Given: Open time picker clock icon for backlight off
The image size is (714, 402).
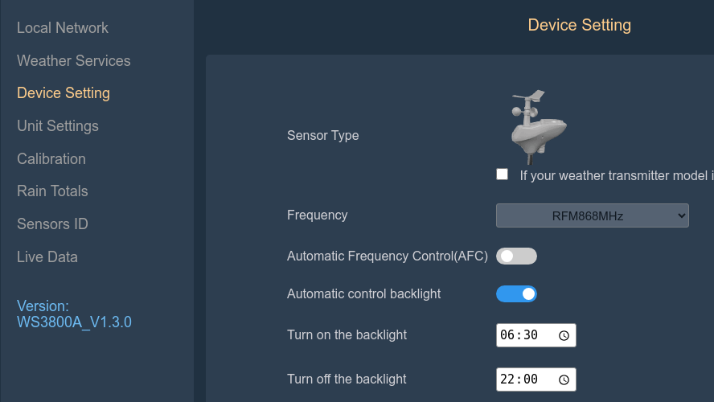Looking at the screenshot, I should pyautogui.click(x=564, y=379).
